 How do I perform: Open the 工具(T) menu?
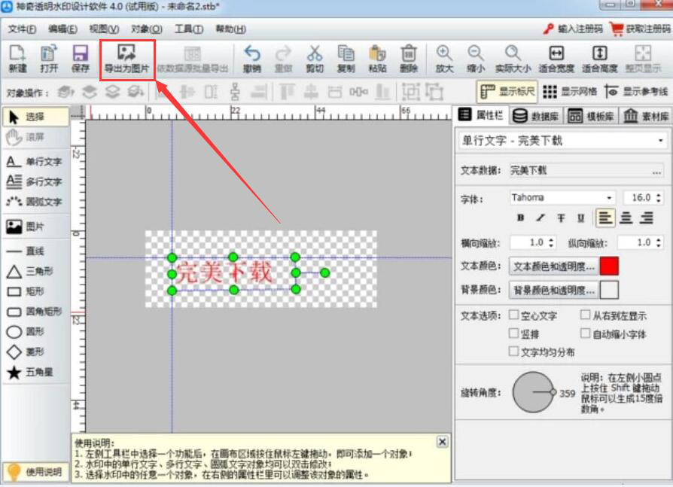[x=188, y=29]
